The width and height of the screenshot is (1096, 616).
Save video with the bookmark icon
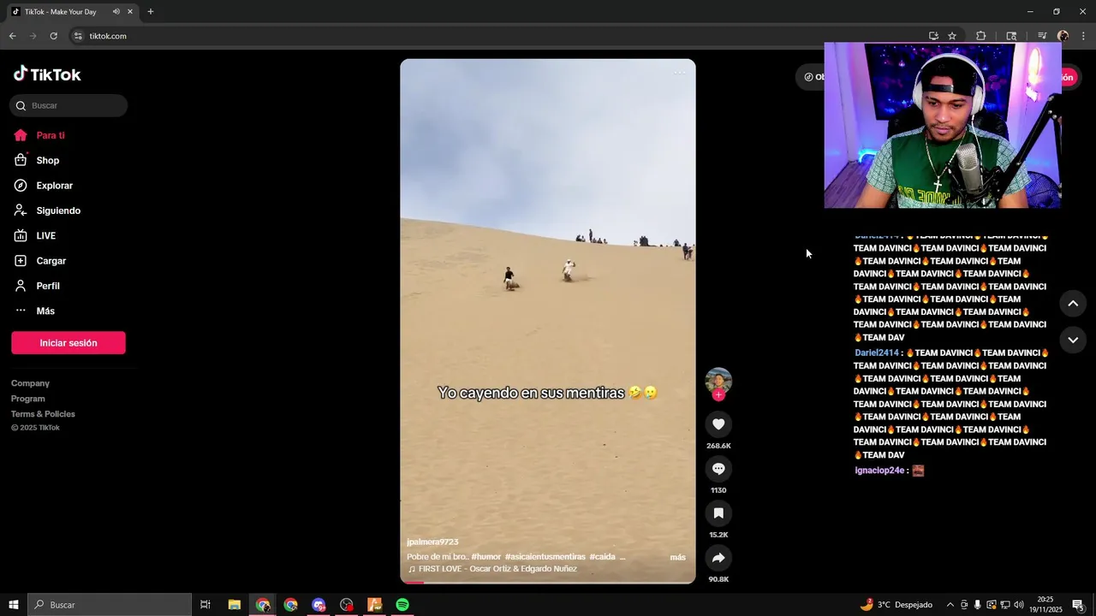[x=718, y=513]
